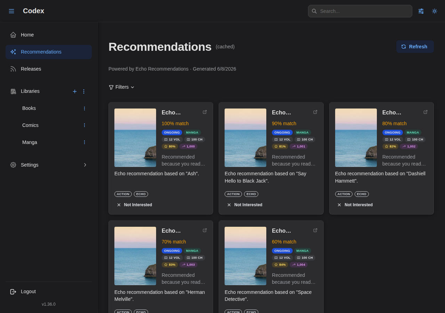Mark "Say Hello to Black Jack" recommendation Not Interested
This screenshot has height=313, width=445.
tap(245, 205)
